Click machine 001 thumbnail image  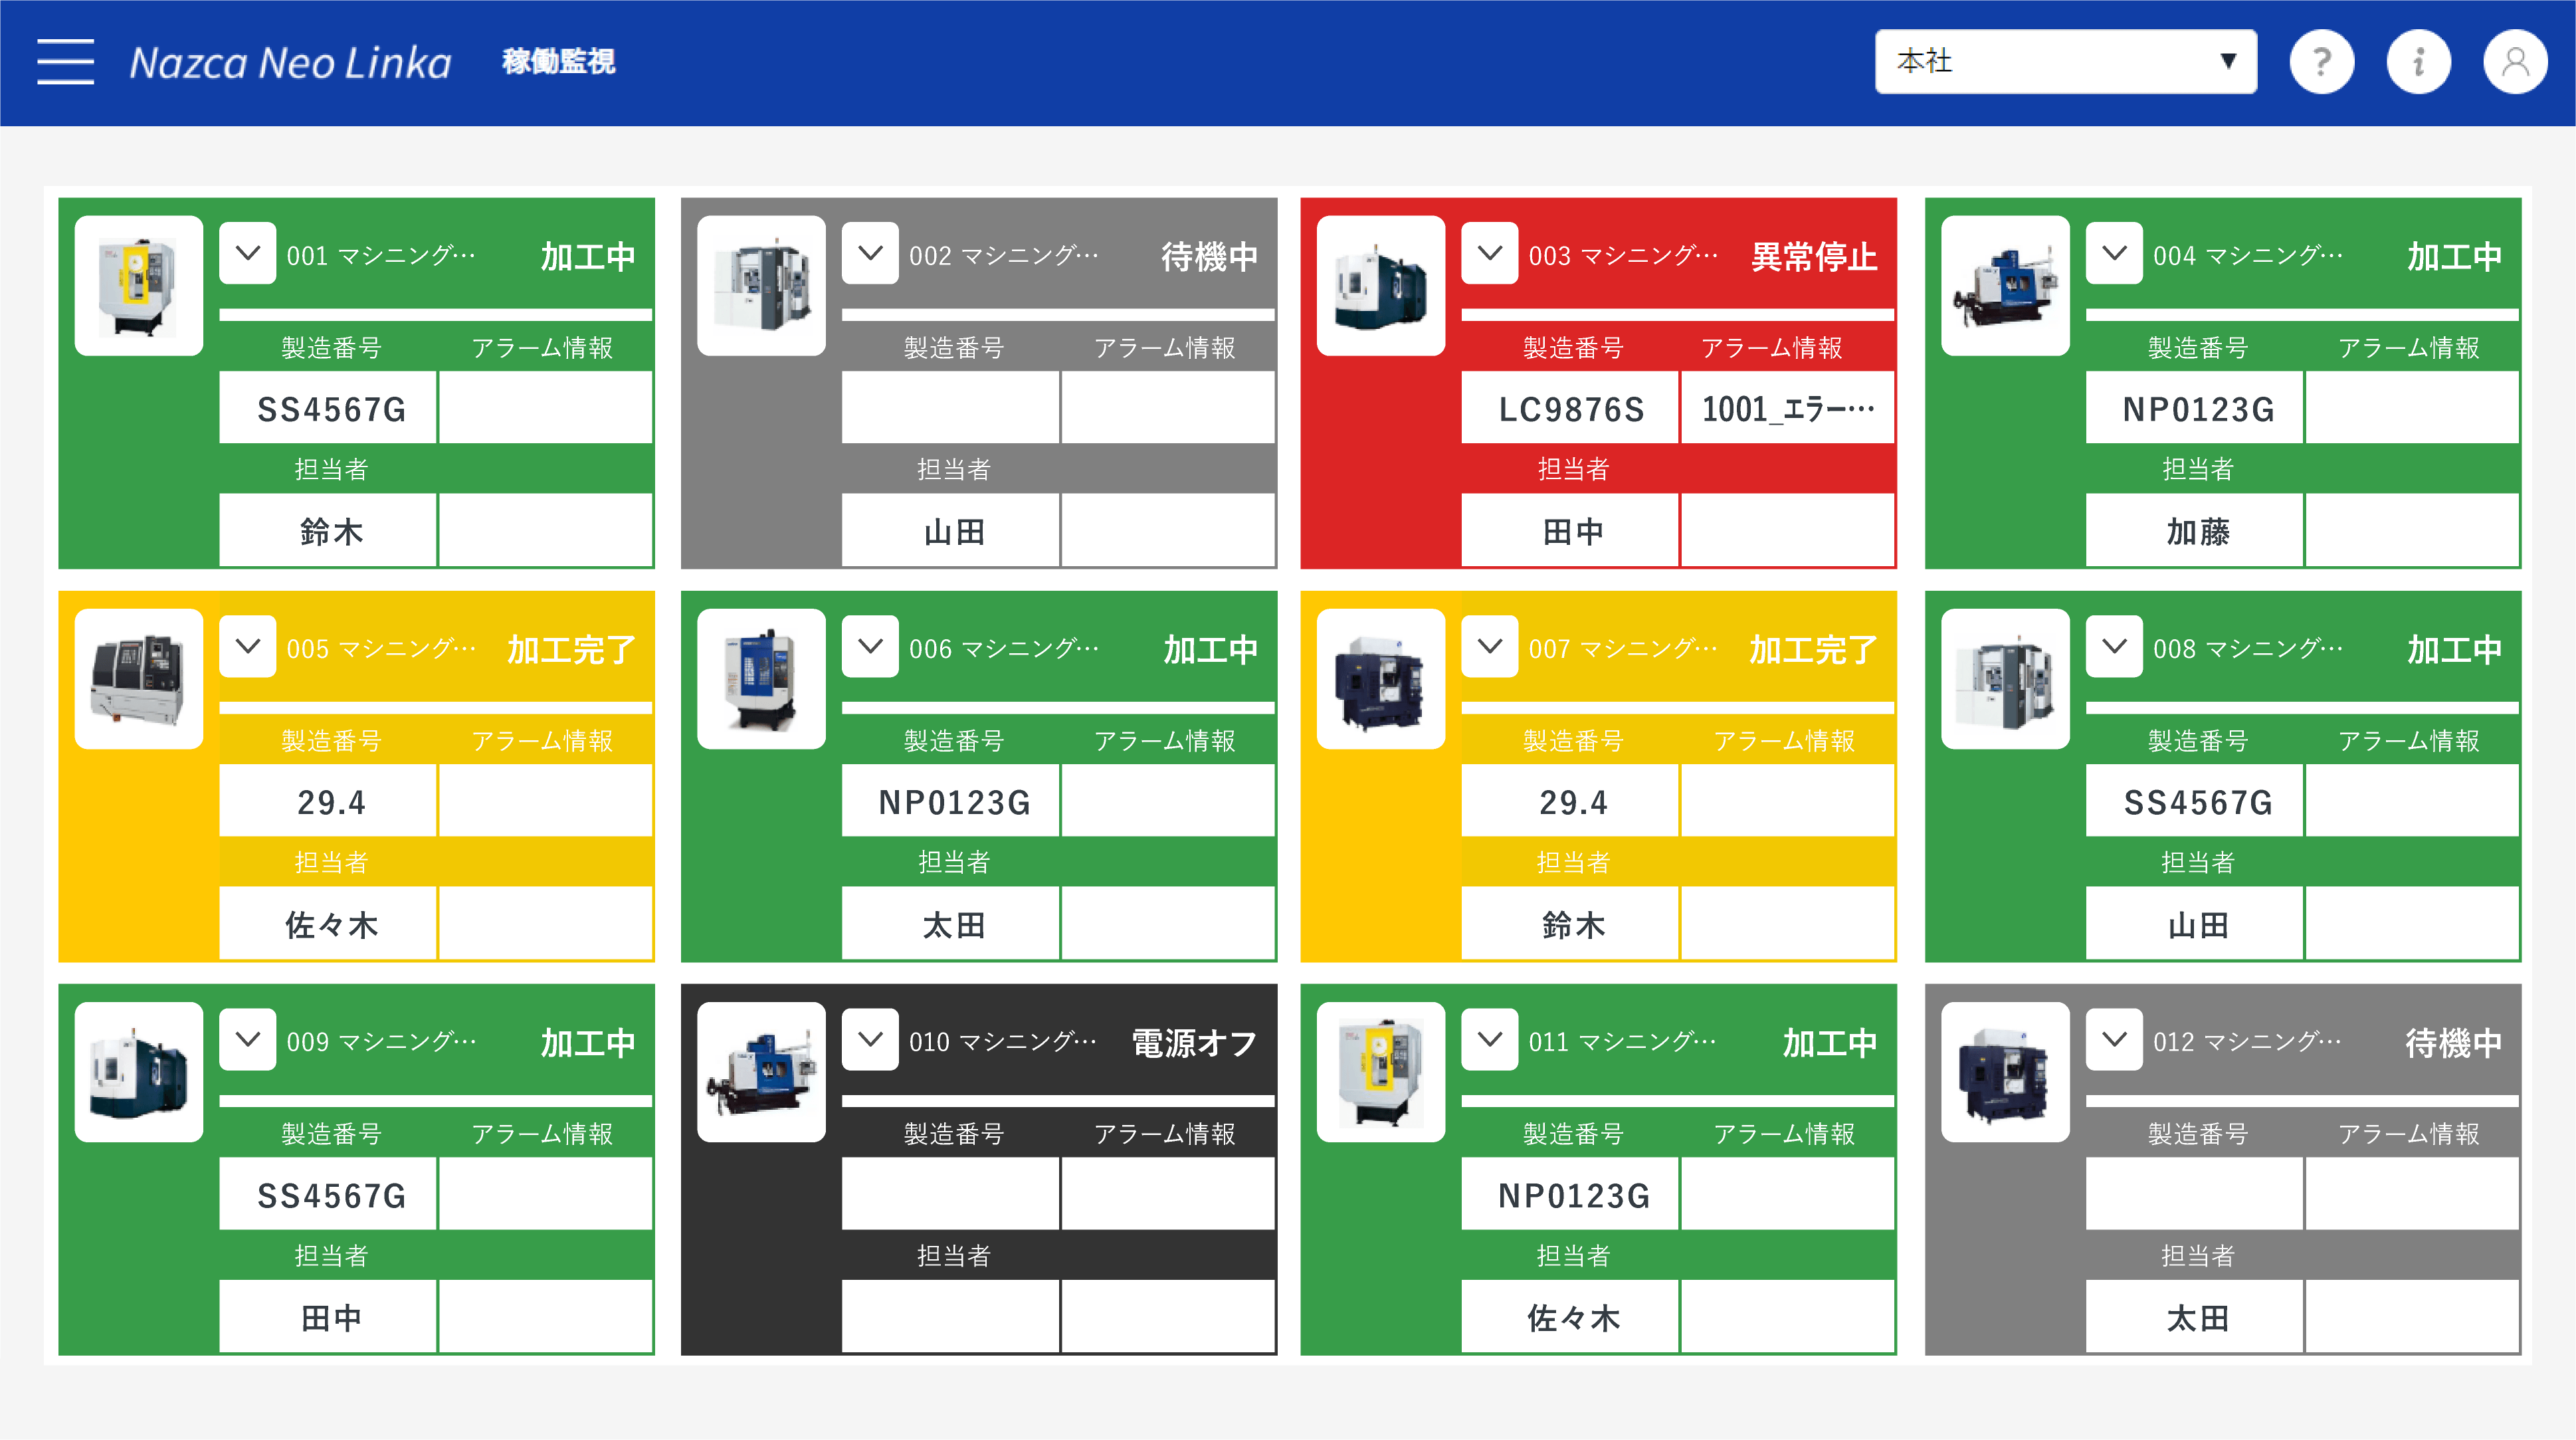(x=139, y=286)
